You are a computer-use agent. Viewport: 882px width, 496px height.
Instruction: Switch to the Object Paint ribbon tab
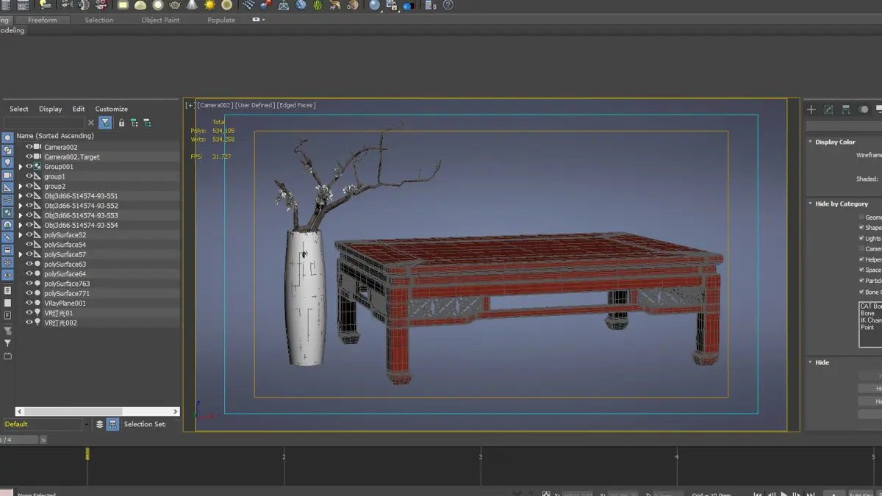point(160,20)
